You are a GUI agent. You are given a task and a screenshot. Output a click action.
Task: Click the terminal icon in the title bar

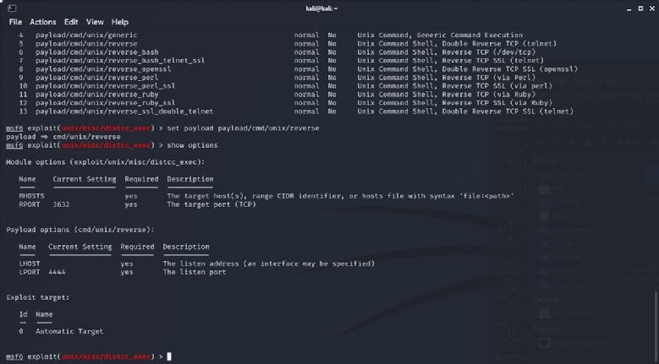click(12, 8)
